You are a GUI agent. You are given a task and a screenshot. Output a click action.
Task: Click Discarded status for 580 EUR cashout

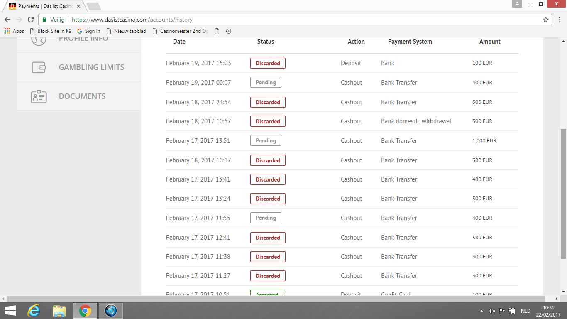click(268, 238)
